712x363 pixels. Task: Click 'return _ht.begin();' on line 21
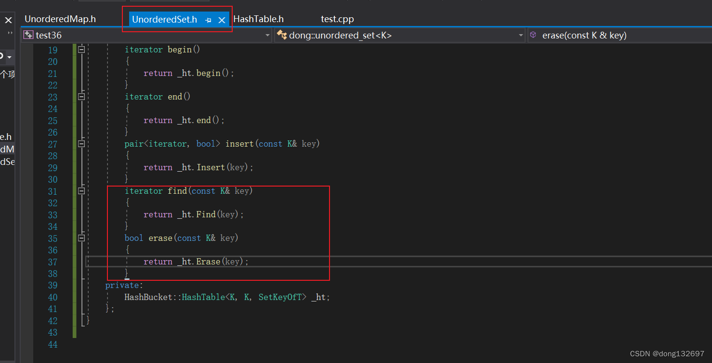click(189, 73)
